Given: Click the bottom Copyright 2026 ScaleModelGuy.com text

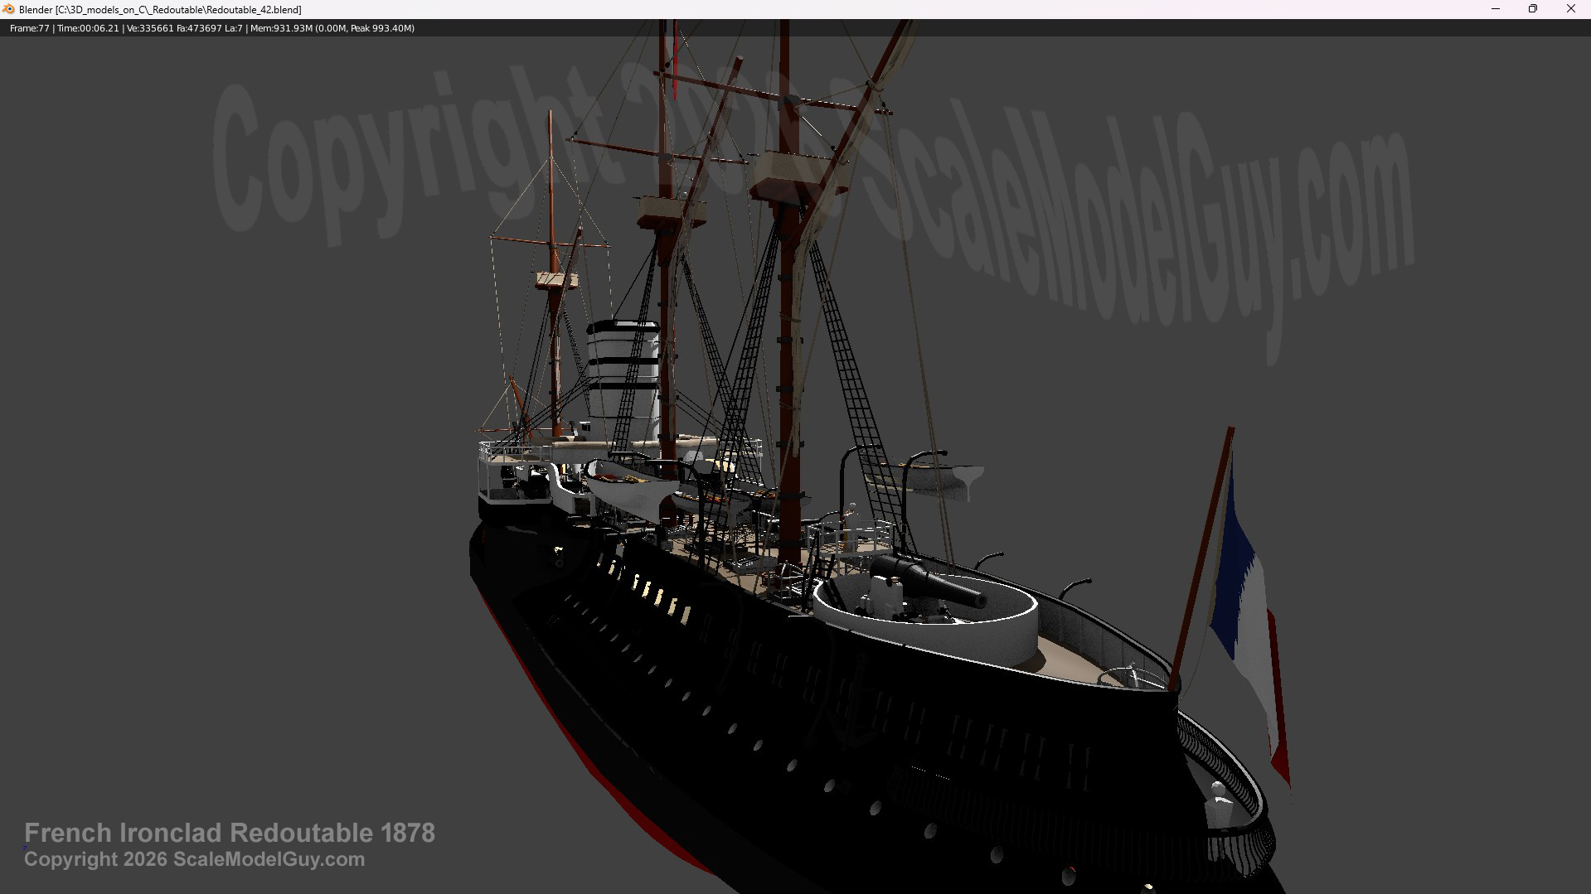Looking at the screenshot, I should click(195, 859).
